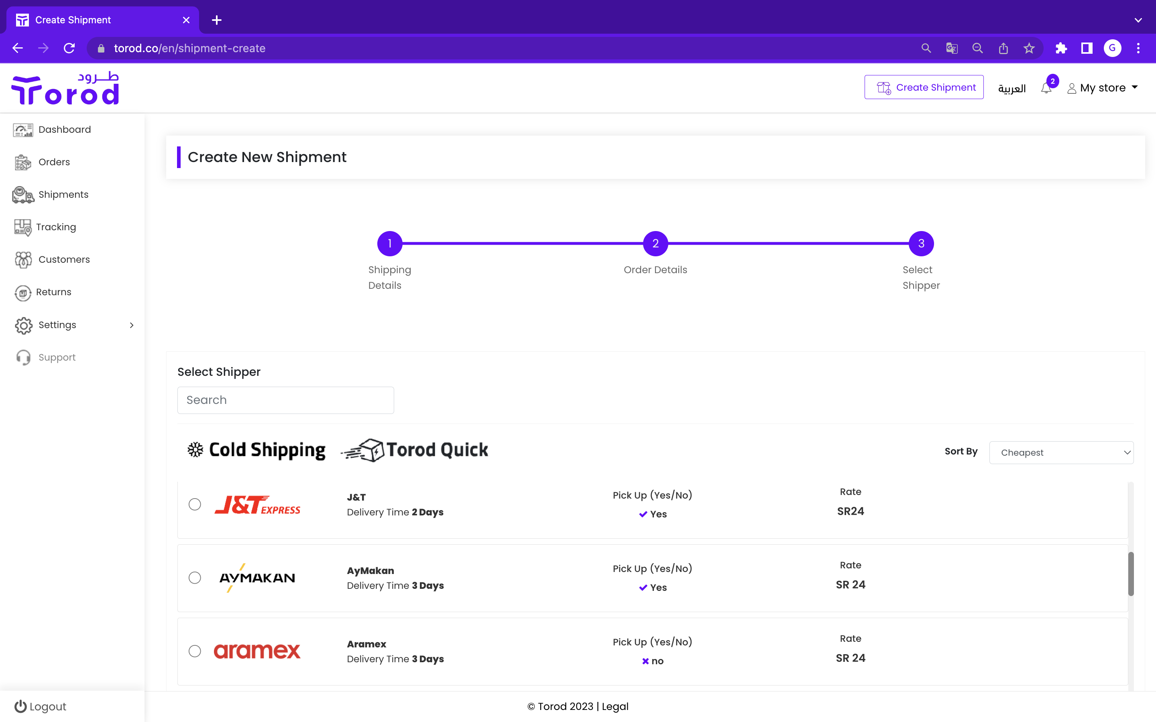
Task: Open the Dashboard sidebar icon
Action: tap(23, 130)
